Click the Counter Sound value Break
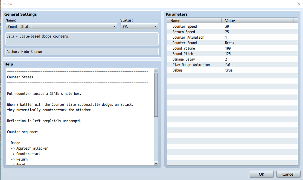The width and height of the screenshot is (303, 180). pos(229,43)
